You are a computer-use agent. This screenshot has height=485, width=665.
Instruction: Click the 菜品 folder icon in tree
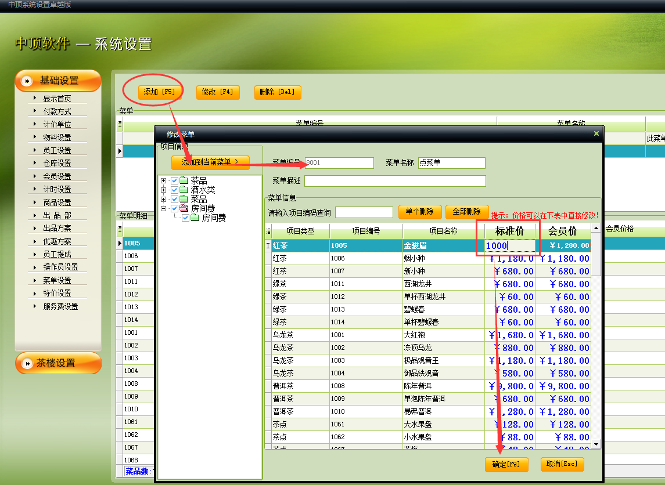184,199
